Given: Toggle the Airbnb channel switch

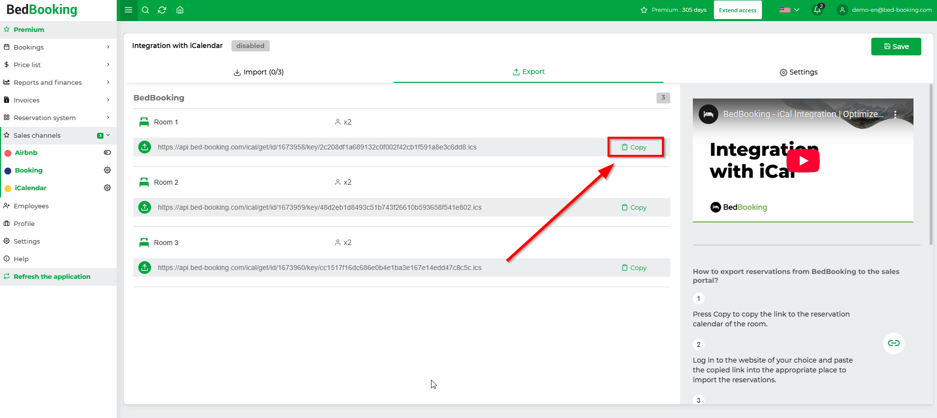Looking at the screenshot, I should tap(107, 152).
